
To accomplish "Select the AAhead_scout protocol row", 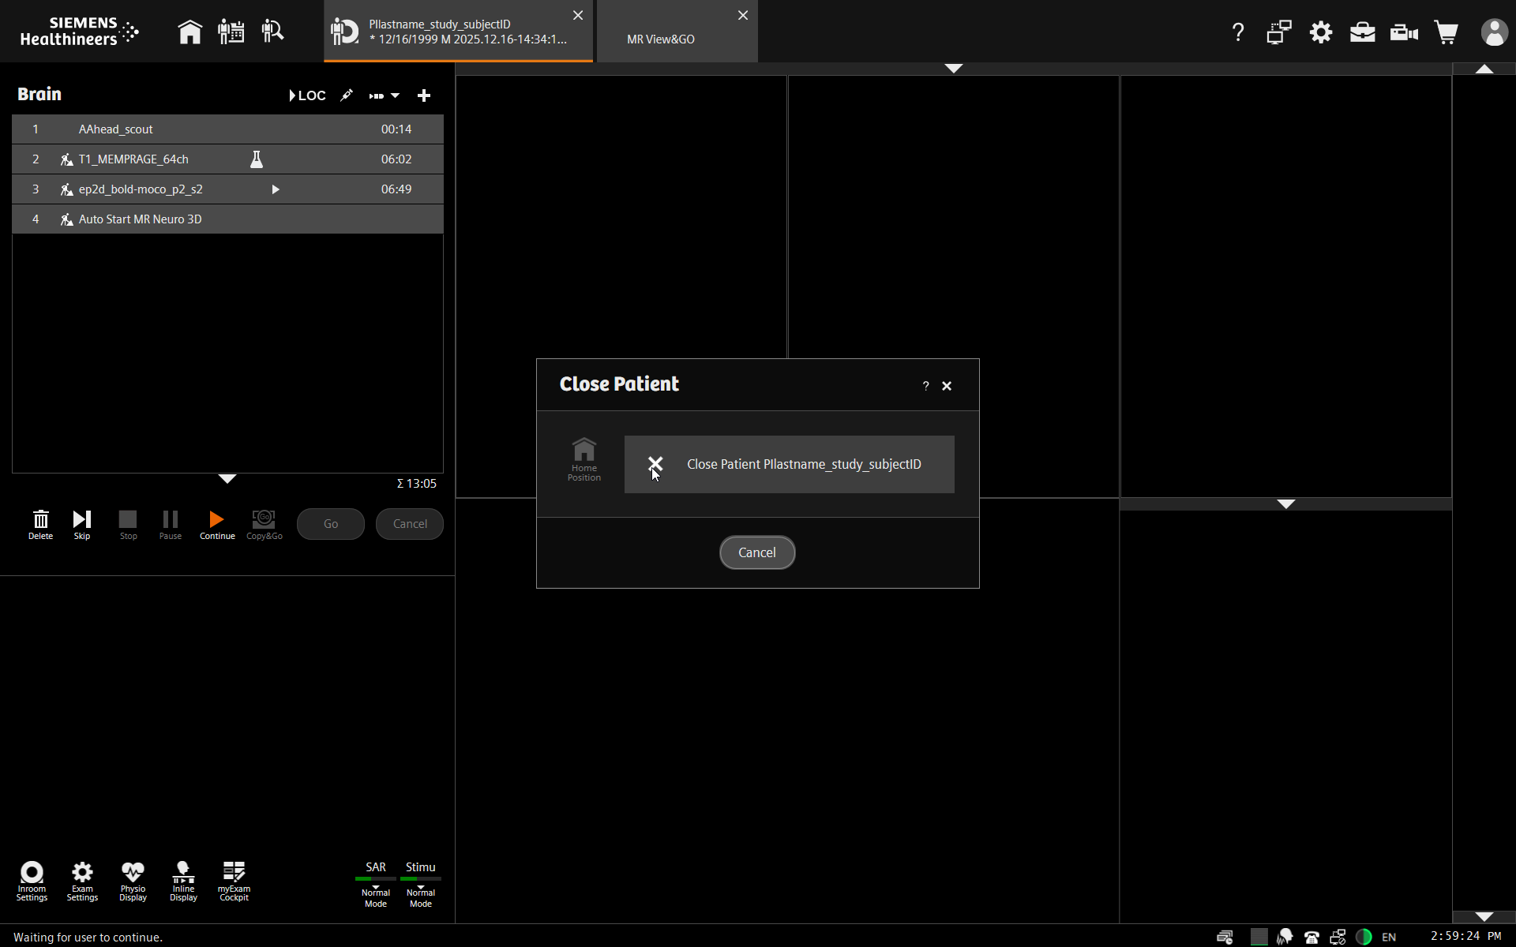I will click(227, 129).
